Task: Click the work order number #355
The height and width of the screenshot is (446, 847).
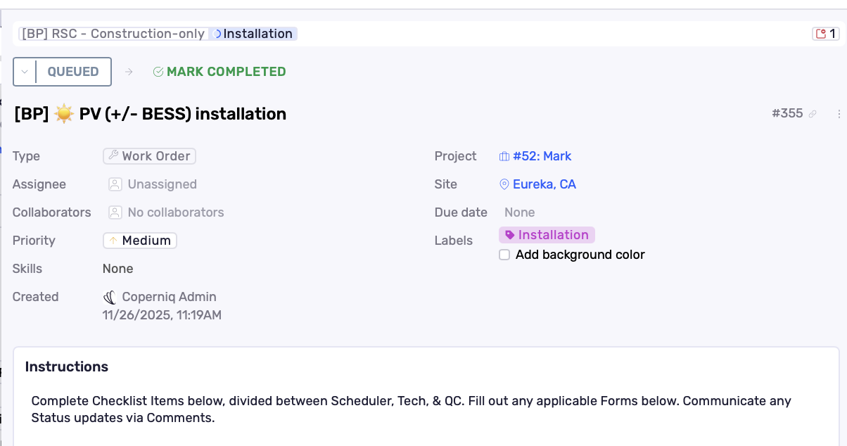Action: pyautogui.click(x=787, y=113)
